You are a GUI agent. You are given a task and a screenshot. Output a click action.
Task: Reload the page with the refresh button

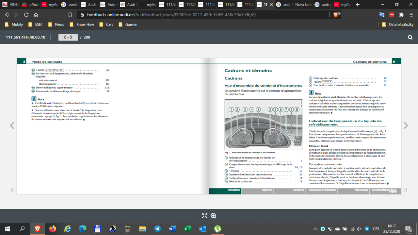(26, 15)
